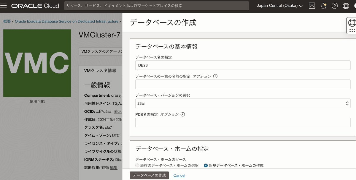Open the Cloud Shell developer tools icon

click(x=312, y=6)
